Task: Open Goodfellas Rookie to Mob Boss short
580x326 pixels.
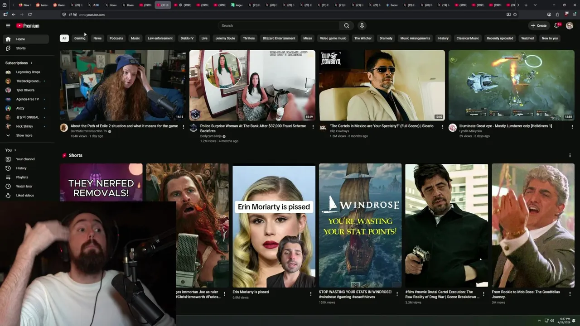Action: tap(533, 225)
